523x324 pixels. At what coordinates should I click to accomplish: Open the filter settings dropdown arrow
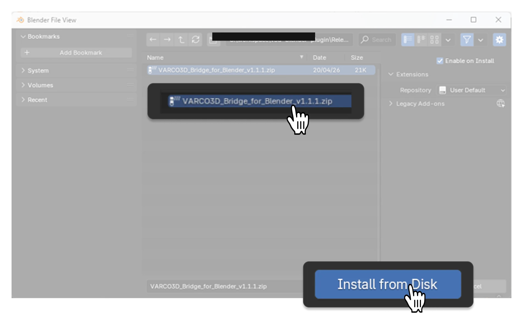pyautogui.click(x=481, y=40)
